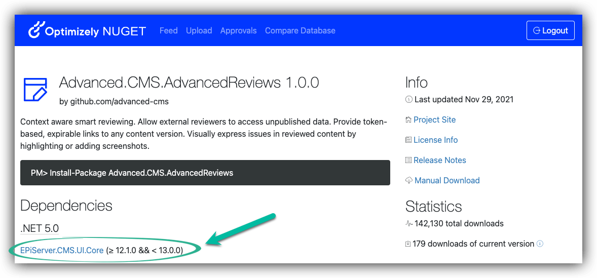Screen dimensions: 597x278
Task: Follow the EPiServer.CMS.UI.Core dependency link
Action: [62, 250]
